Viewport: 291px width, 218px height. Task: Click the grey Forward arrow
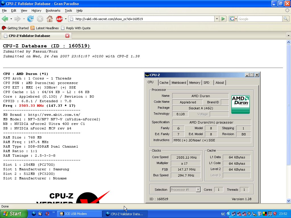coord(17,19)
